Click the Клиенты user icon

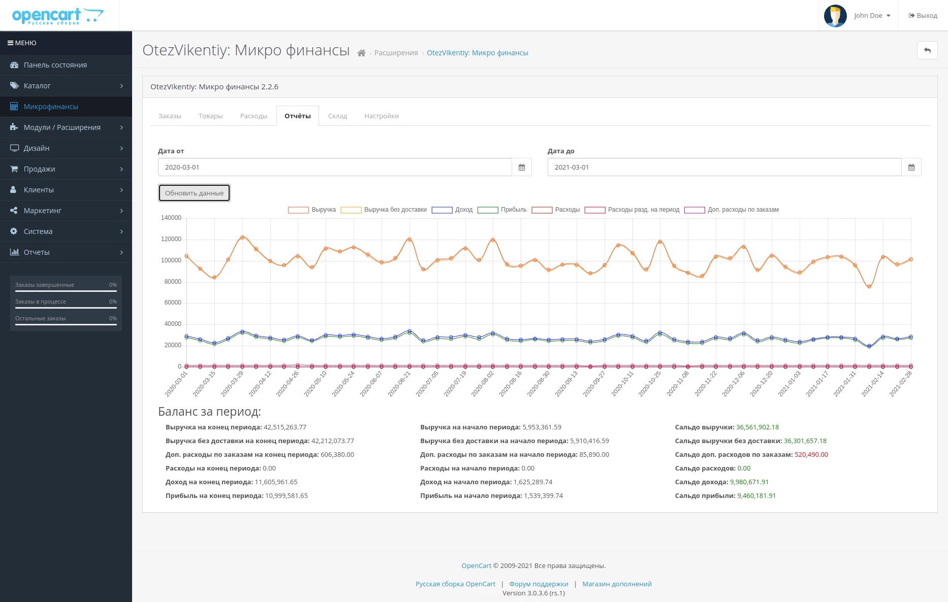pyautogui.click(x=14, y=190)
